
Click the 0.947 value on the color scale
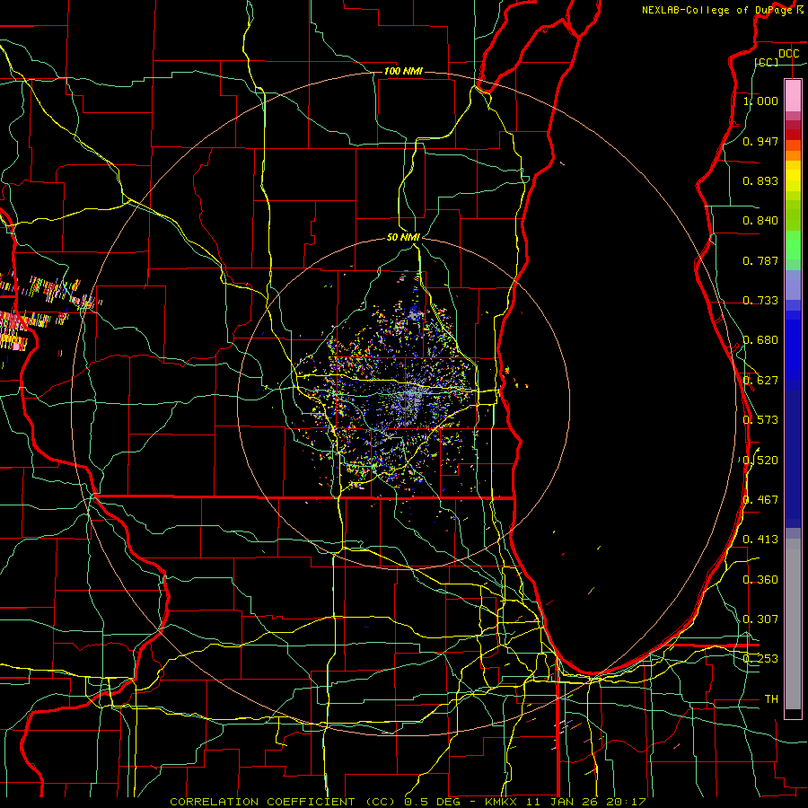click(760, 141)
